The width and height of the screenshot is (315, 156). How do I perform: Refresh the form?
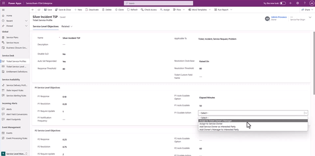click(x=132, y=10)
